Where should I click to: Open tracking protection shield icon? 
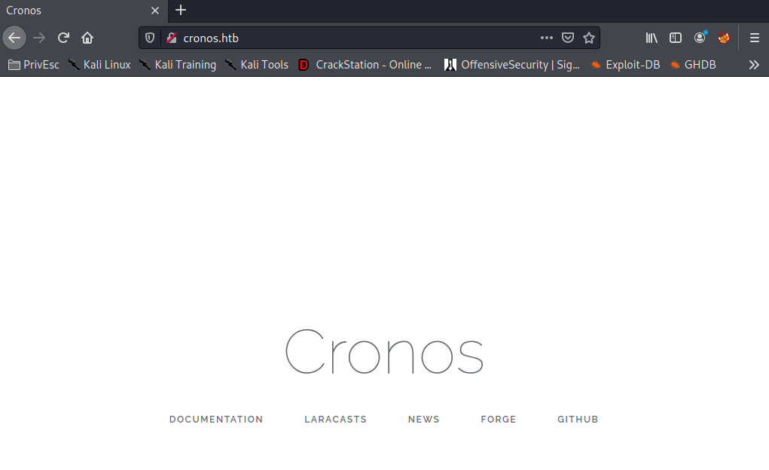(x=150, y=38)
